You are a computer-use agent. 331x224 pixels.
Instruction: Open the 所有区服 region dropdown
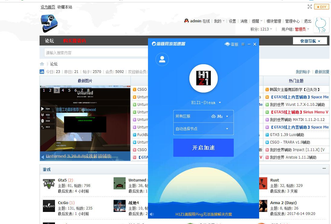(x=203, y=116)
